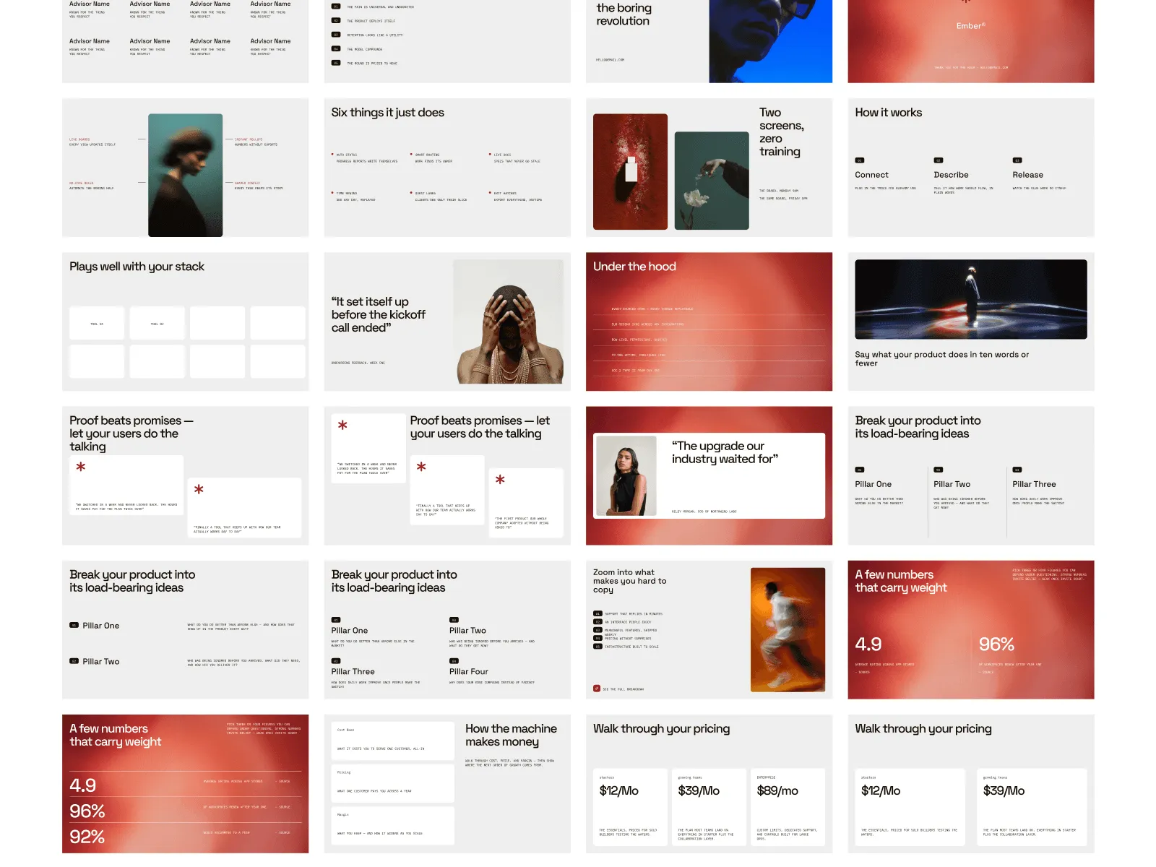Screen dimensions: 1156x867
Task: Click the hand holding flower photo
Action: pyautogui.click(x=712, y=181)
